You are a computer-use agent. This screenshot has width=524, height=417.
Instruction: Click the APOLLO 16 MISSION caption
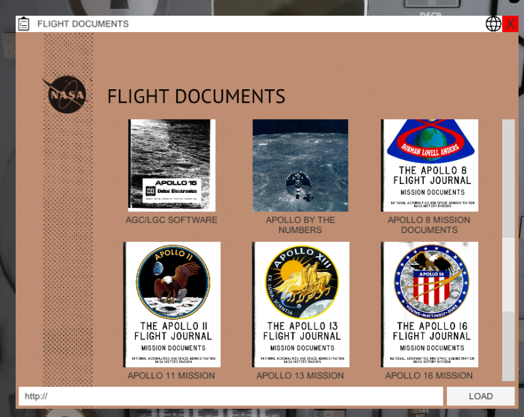point(429,375)
